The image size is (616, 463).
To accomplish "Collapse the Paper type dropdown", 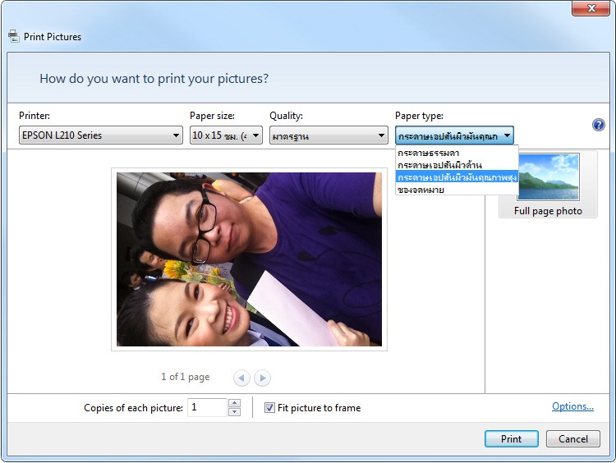I will click(454, 135).
